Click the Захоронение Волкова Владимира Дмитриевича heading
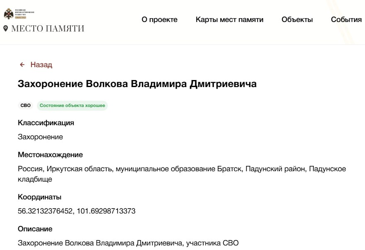This screenshot has width=365, height=250. 137,84
